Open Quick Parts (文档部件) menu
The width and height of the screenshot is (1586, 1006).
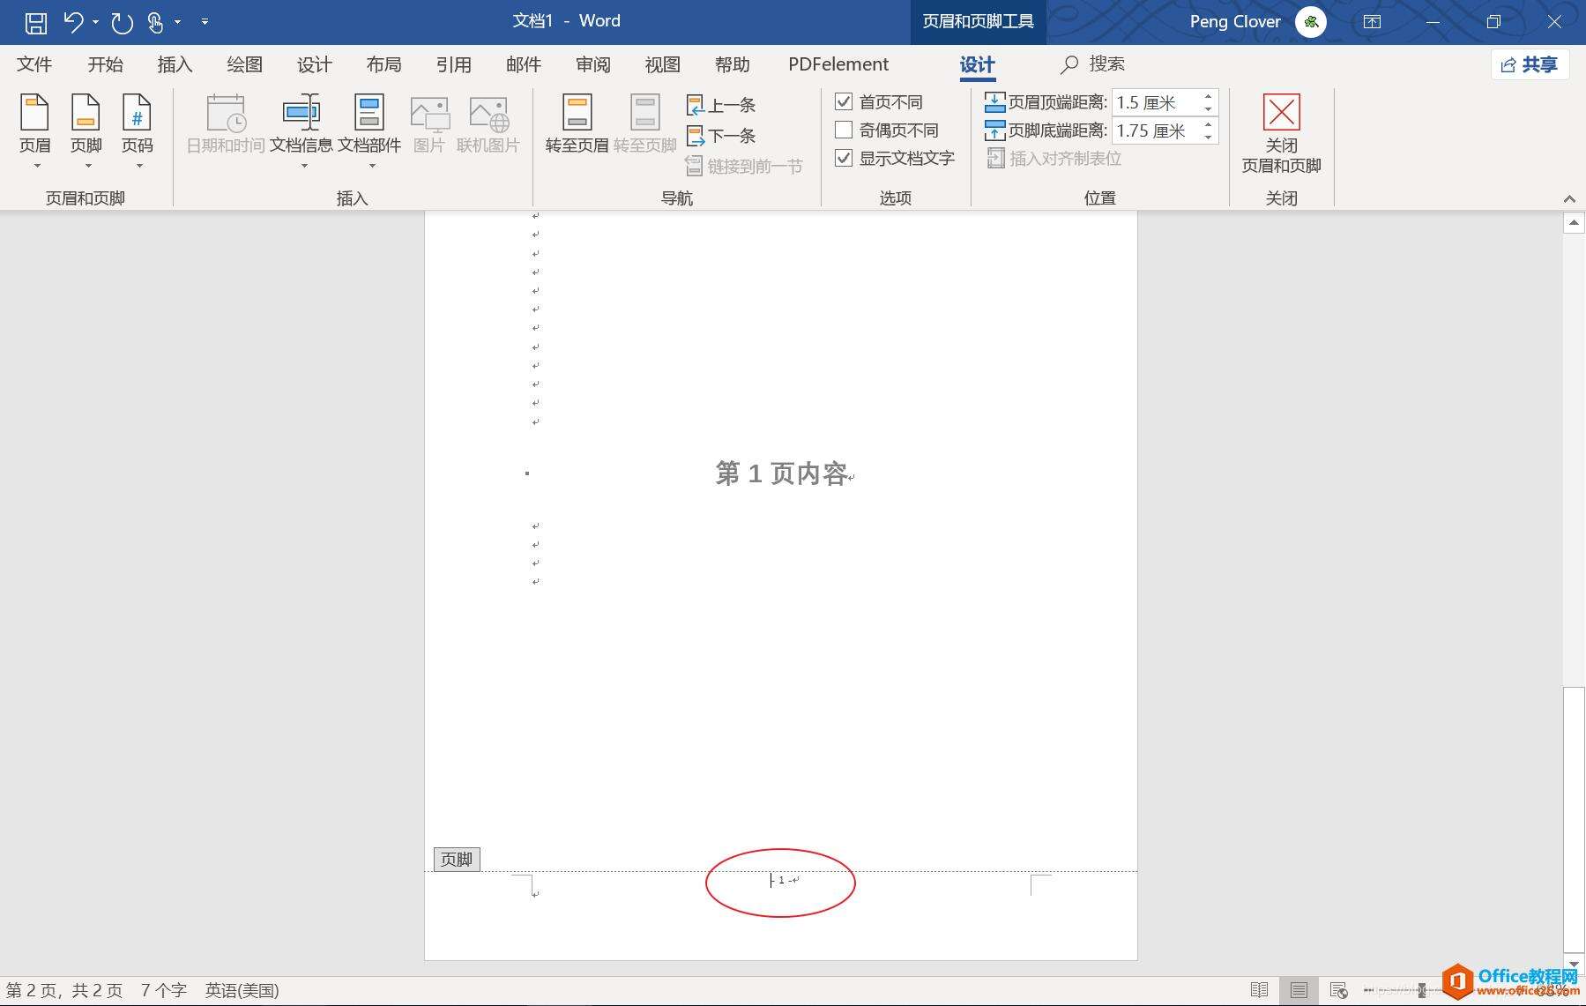[369, 131]
